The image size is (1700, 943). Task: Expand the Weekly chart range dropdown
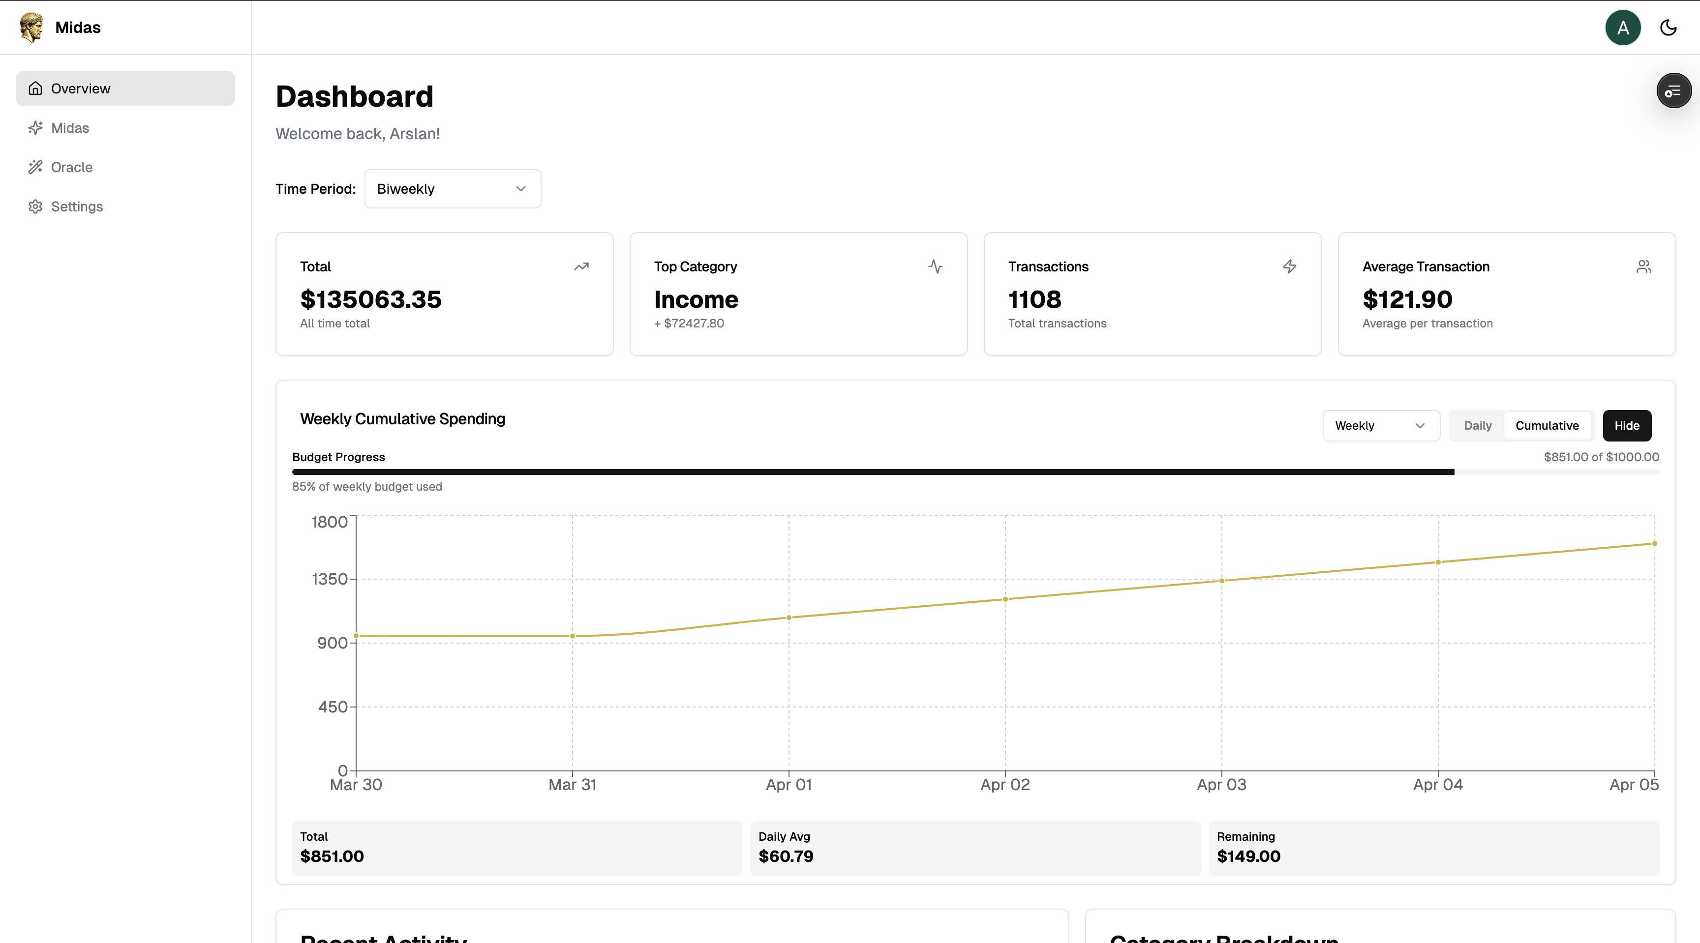pyautogui.click(x=1381, y=425)
